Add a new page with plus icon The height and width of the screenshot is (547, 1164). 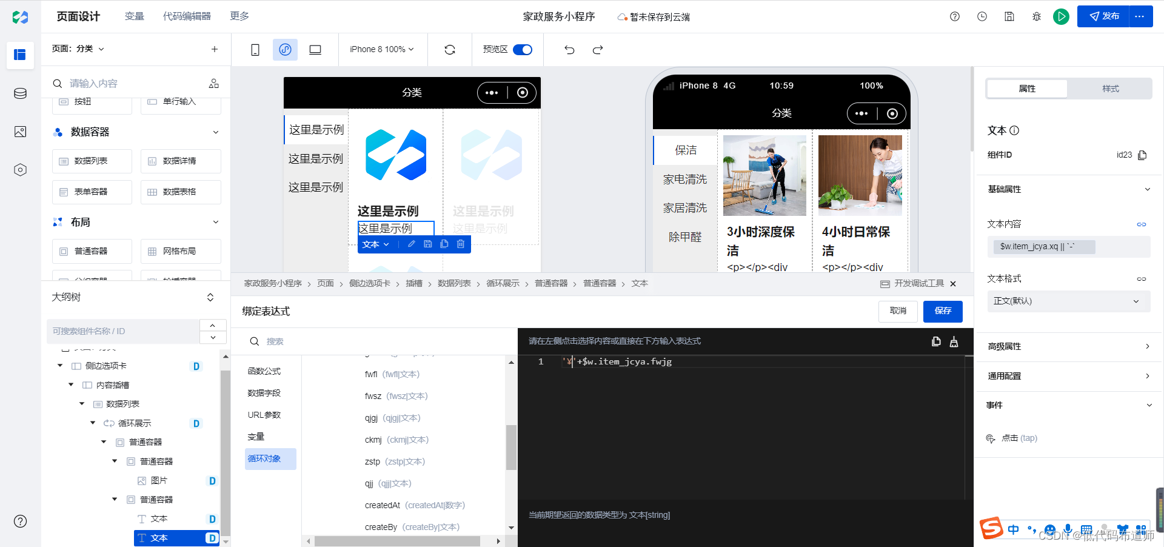pos(215,49)
